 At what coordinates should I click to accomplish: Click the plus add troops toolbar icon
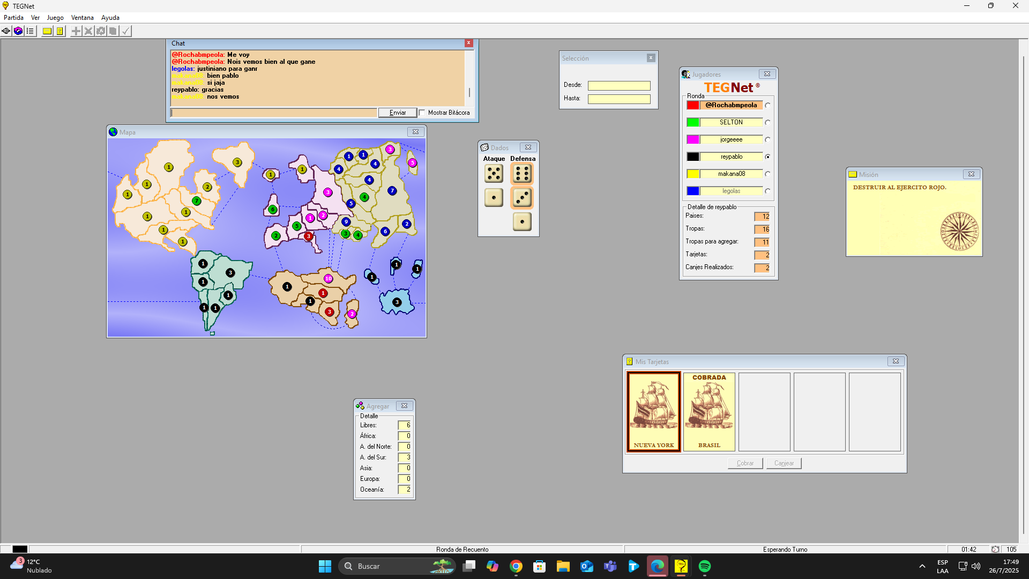[x=76, y=31]
